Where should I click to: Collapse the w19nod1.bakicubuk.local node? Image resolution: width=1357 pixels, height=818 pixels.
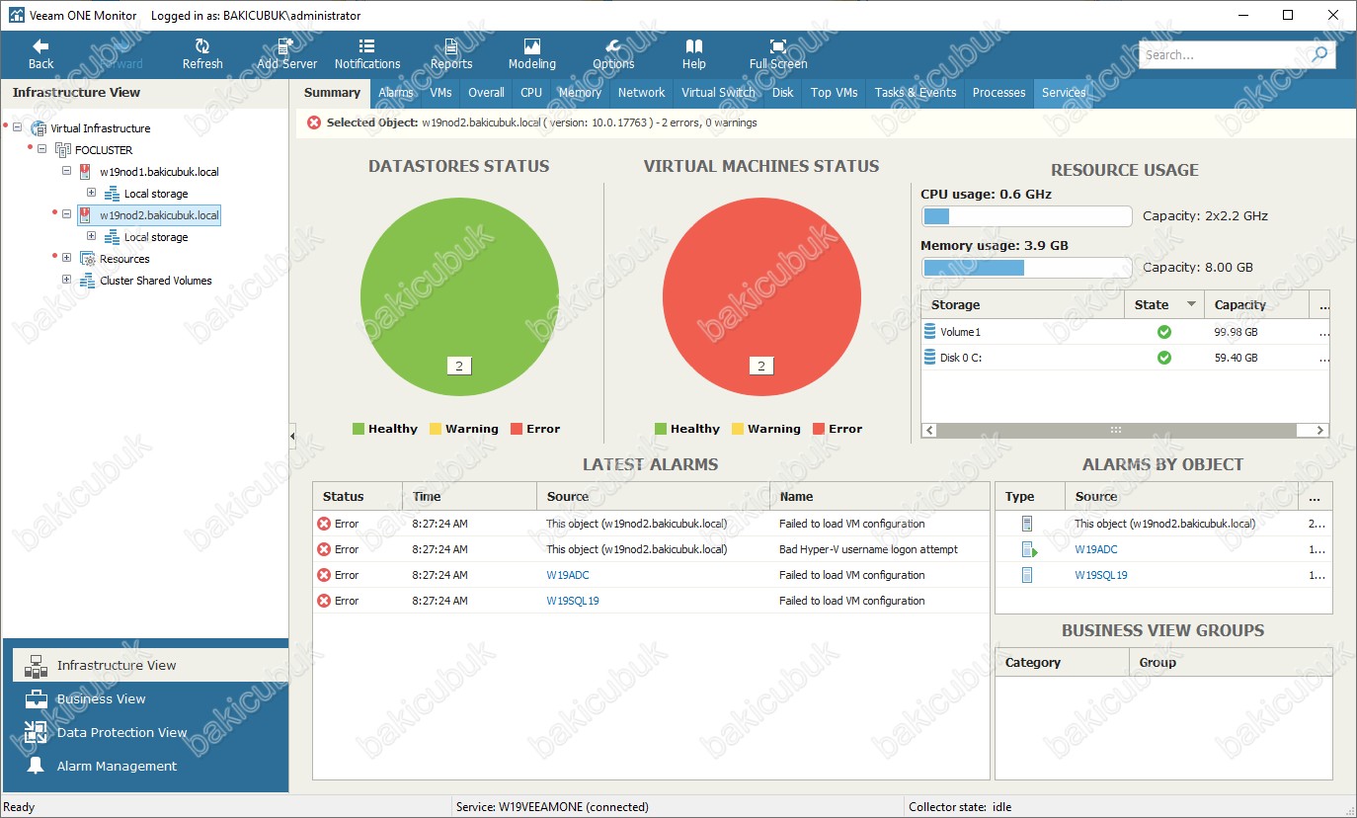pyautogui.click(x=67, y=171)
